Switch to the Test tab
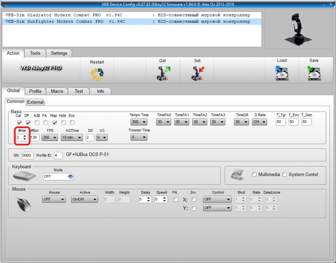The image size is (336, 263). [79, 91]
